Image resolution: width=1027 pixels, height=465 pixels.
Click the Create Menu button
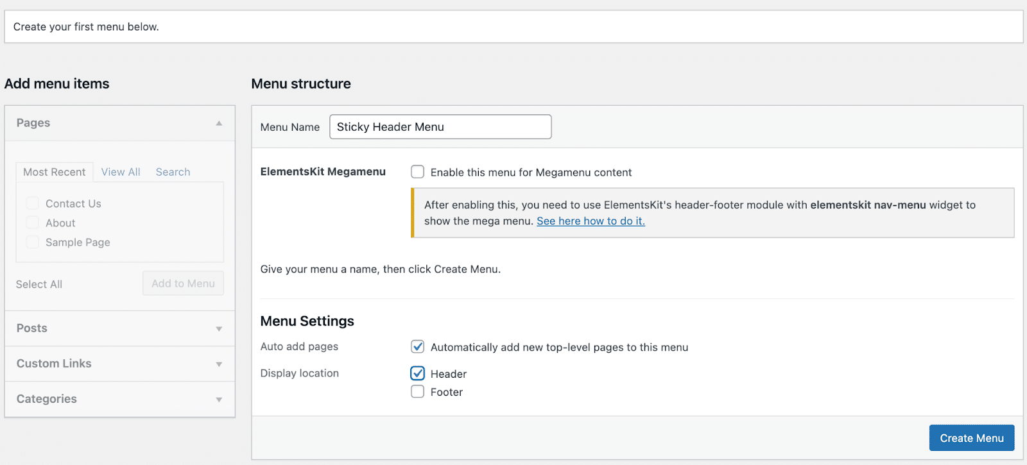click(x=971, y=438)
